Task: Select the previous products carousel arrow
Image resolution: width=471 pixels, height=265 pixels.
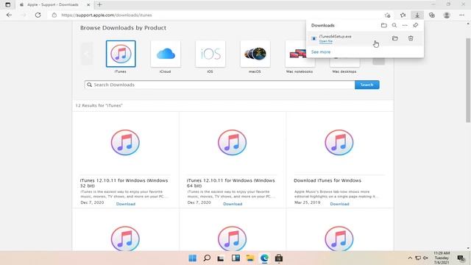Action: 87,54
